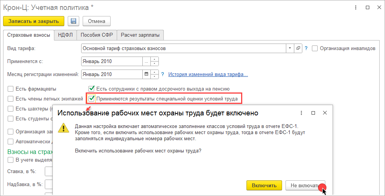
Task: Switch to the Страховые взносы tab
Action: point(29,35)
